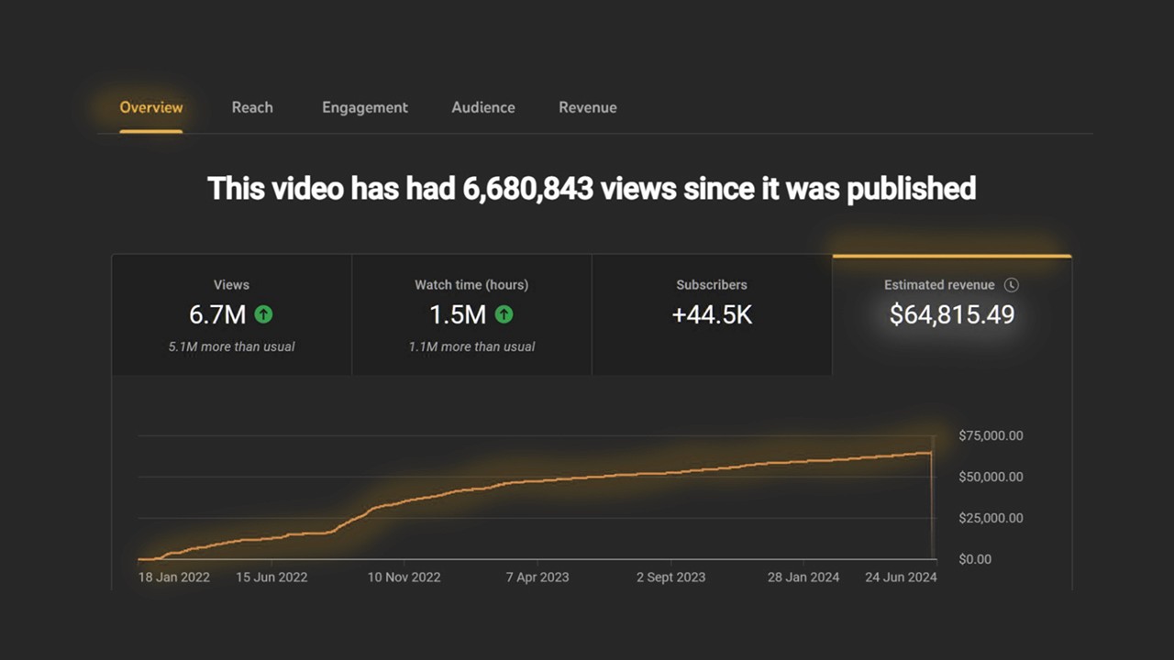
Task: Go to the Revenue tab
Action: point(588,107)
